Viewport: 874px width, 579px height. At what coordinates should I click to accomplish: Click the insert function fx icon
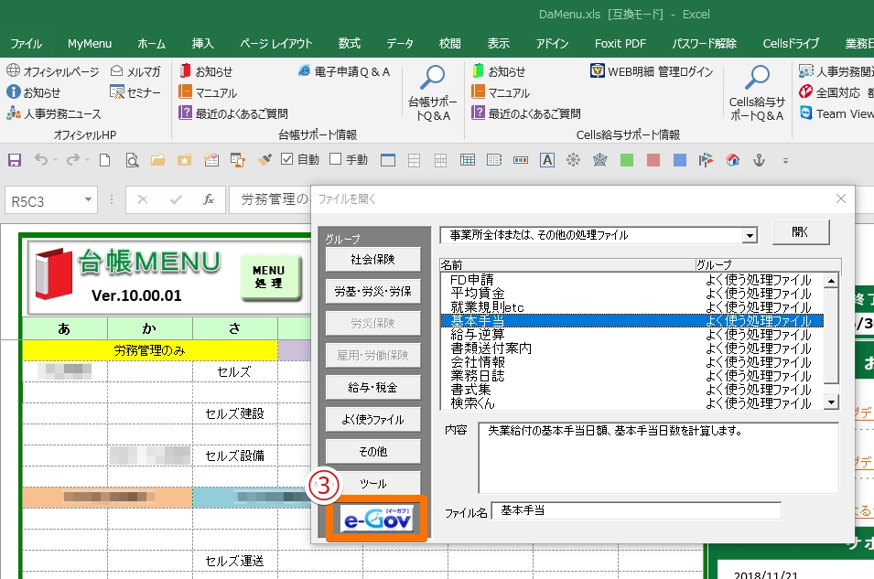tap(209, 199)
